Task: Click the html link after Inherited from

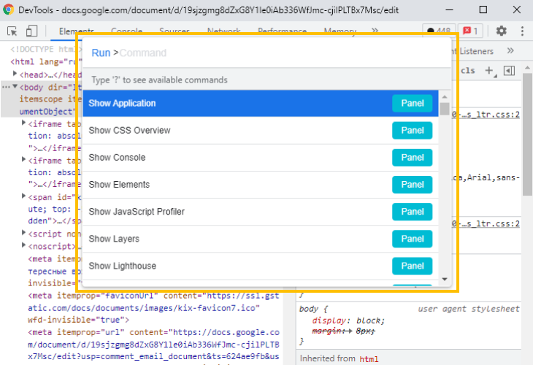Action: point(369,358)
